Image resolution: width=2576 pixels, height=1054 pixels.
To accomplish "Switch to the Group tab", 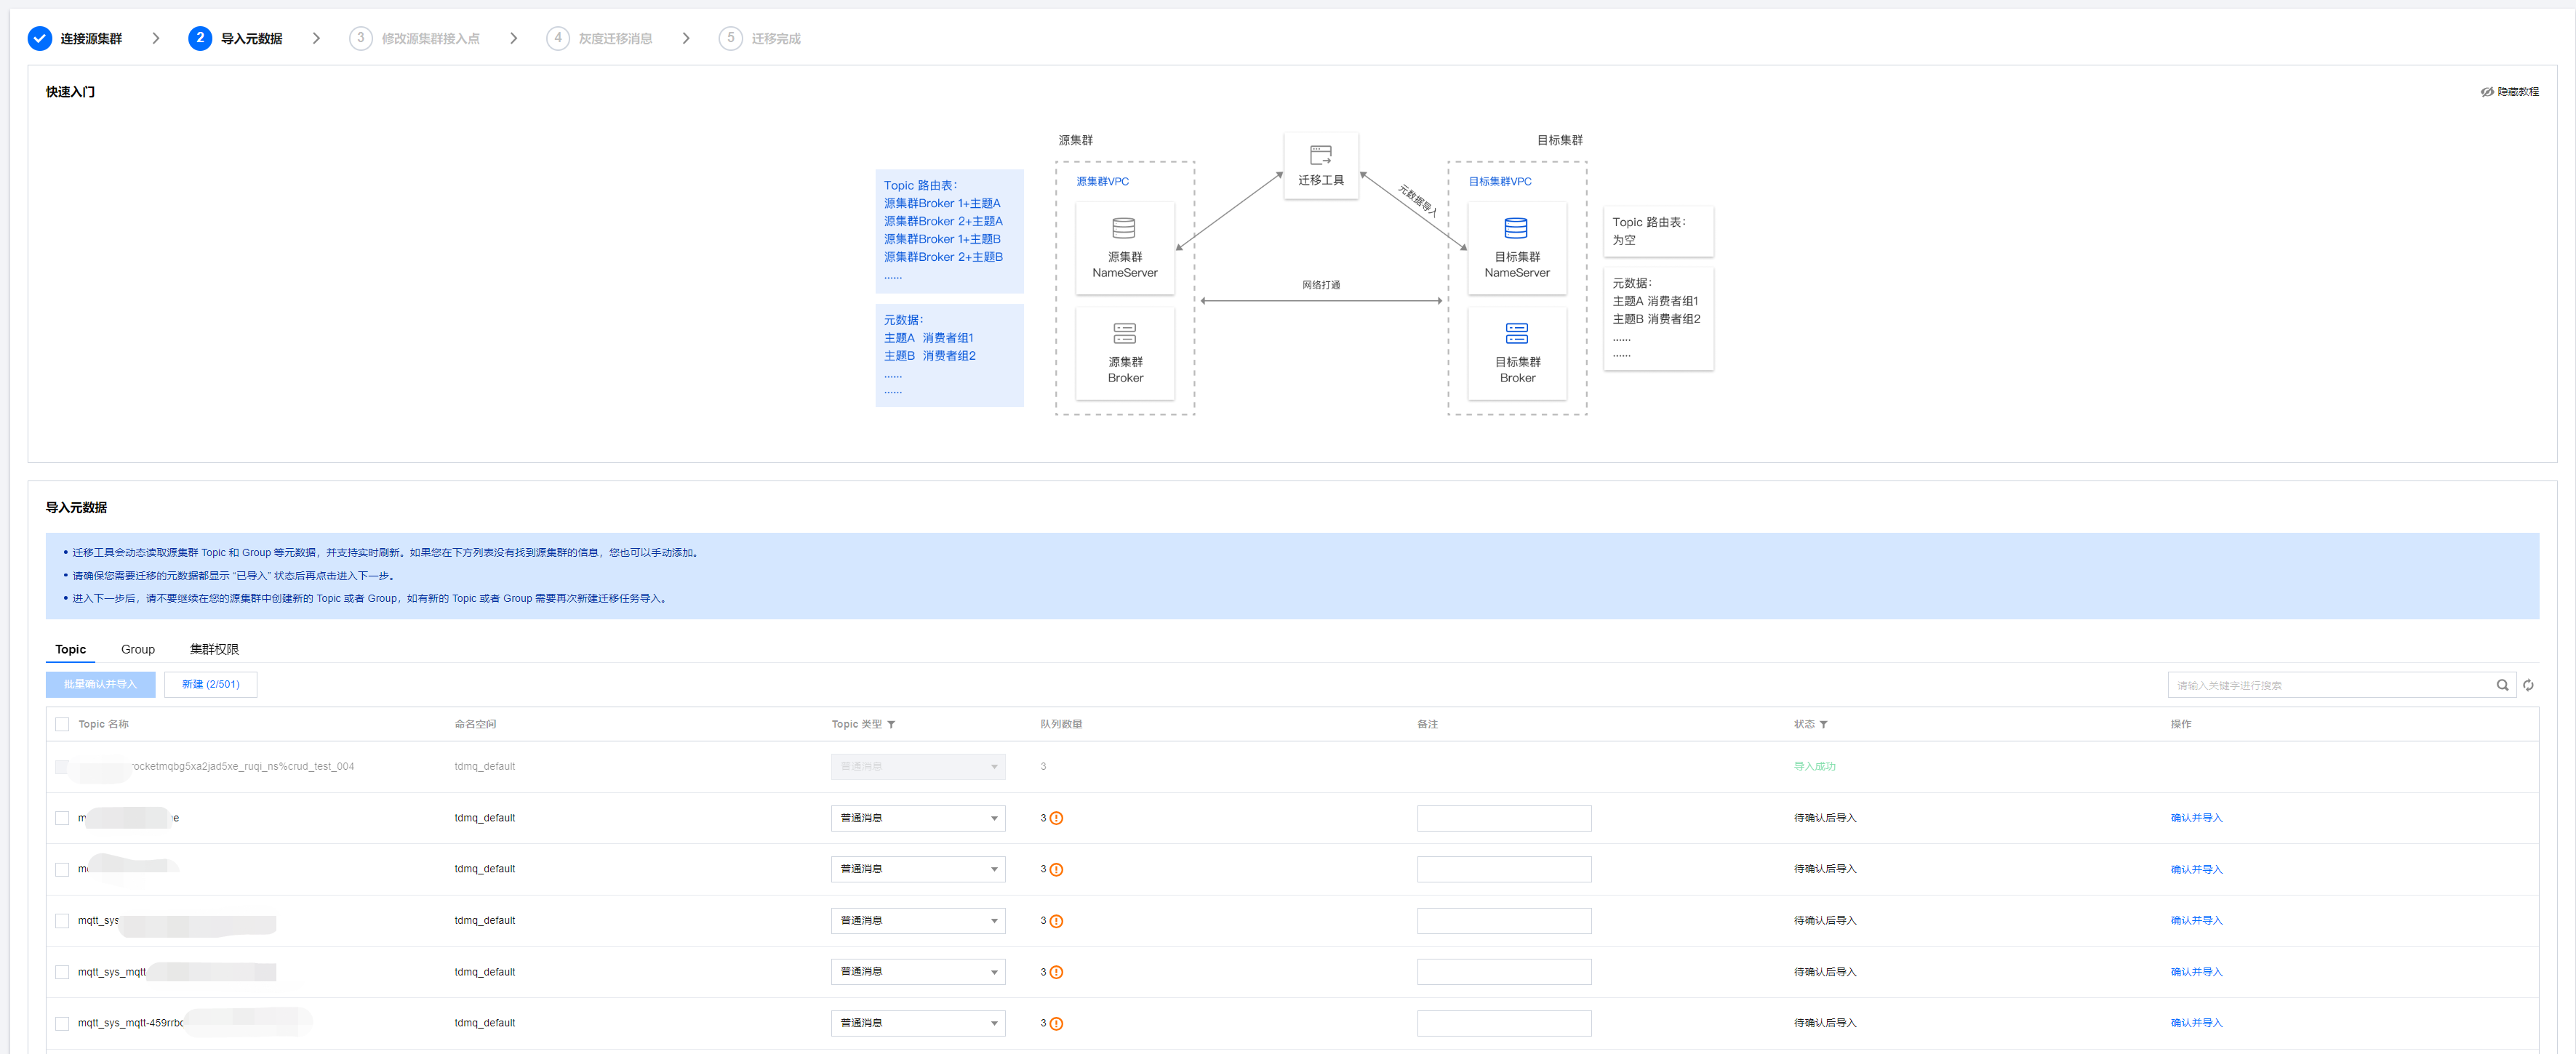I will 138,649.
